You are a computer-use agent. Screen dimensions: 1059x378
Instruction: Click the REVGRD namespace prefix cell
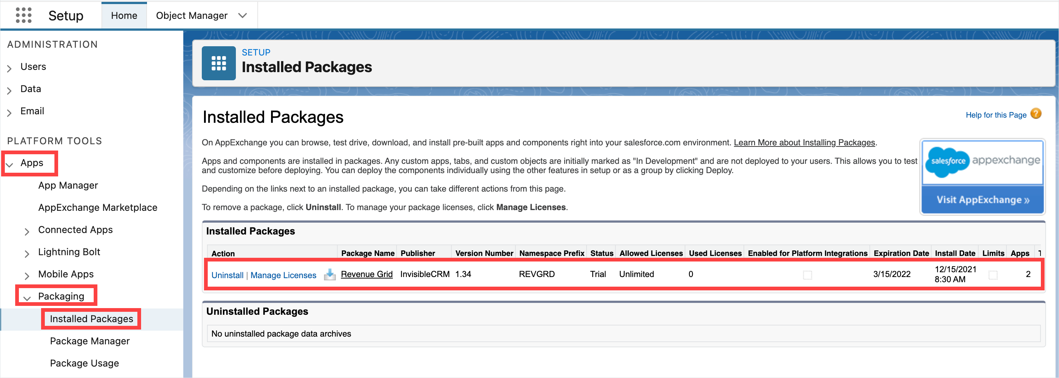(537, 274)
